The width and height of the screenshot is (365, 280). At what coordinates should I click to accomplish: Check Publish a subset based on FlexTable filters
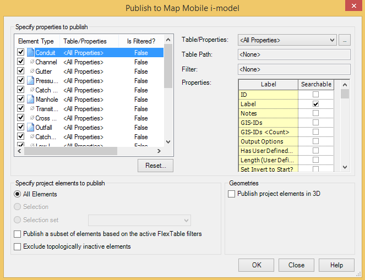pyautogui.click(x=18, y=234)
